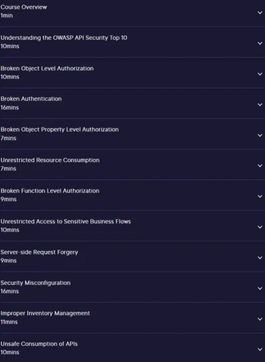Image resolution: width=265 pixels, height=362 pixels.
Task: Expand the Security Misconfiguration chevron
Action: pos(260,288)
